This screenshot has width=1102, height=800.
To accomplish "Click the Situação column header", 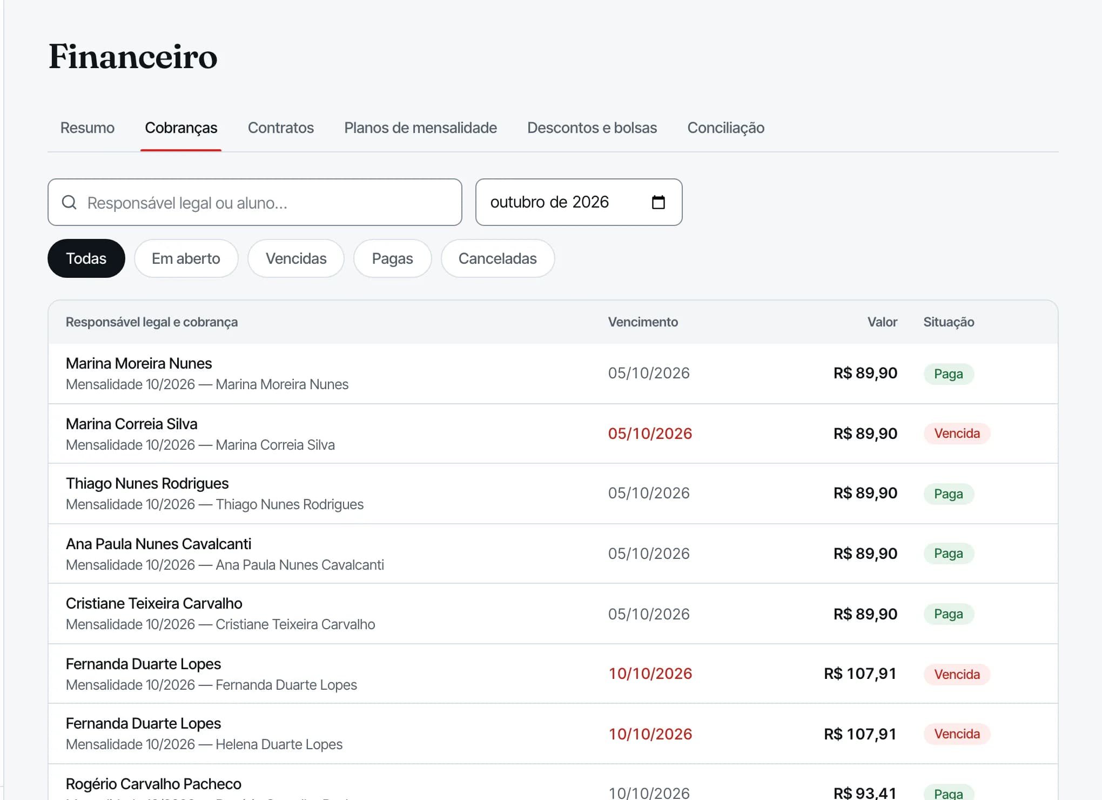I will coord(949,322).
